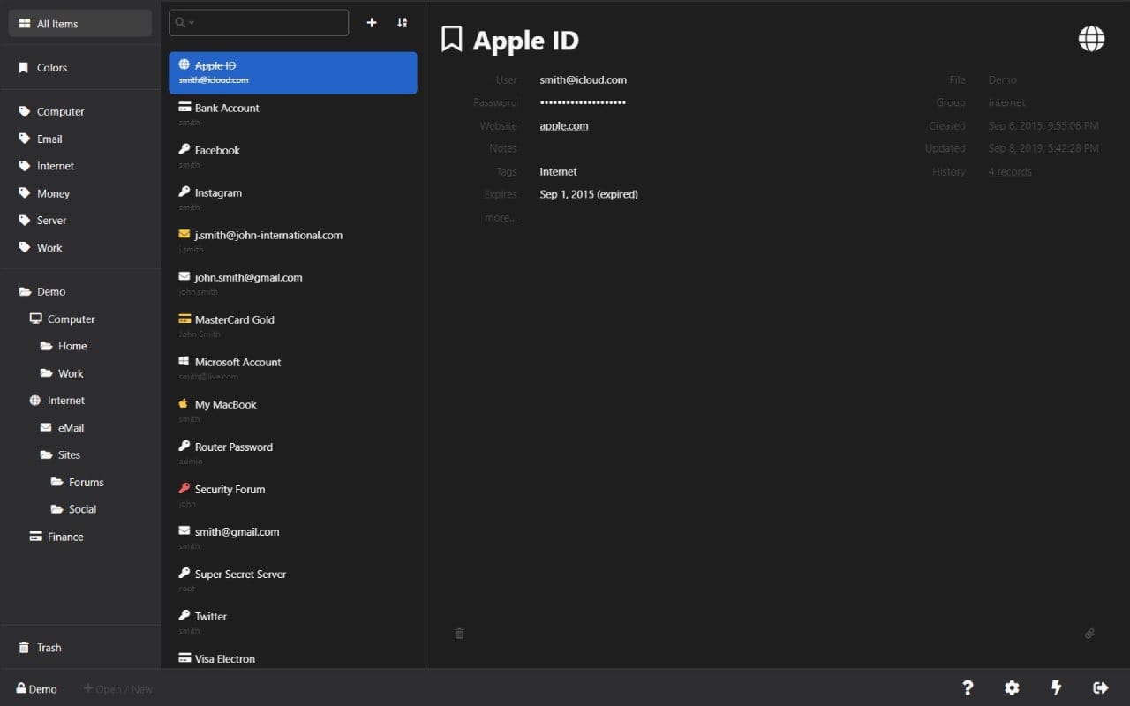Create a new entry with the plus icon
The image size is (1130, 706).
(x=372, y=22)
